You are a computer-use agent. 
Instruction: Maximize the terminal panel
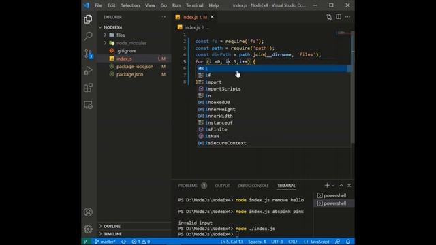[341, 185]
